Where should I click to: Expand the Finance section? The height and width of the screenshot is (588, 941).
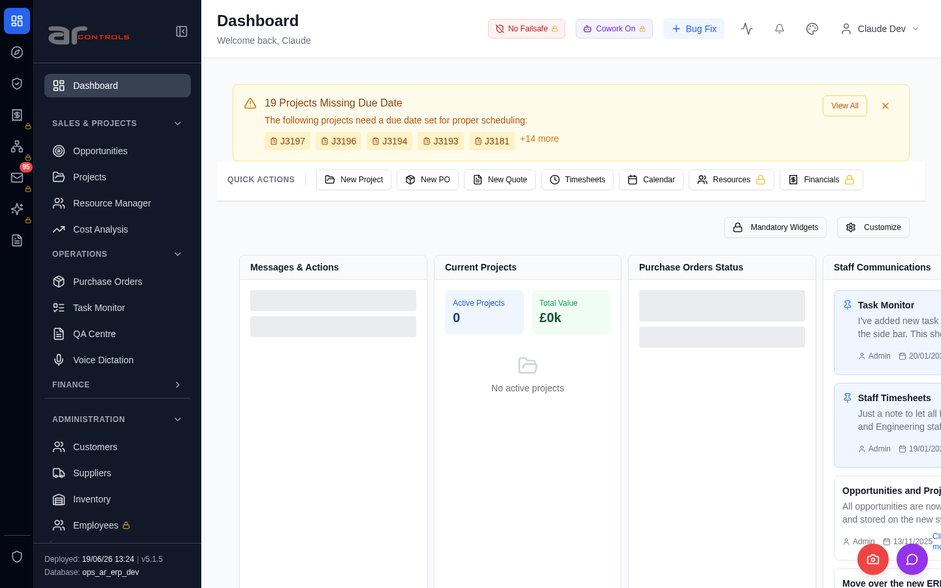tap(118, 385)
